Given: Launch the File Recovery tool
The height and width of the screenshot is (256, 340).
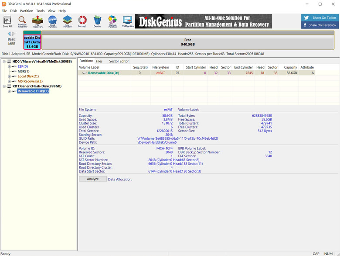Looking at the screenshot, I should pos(38,21).
